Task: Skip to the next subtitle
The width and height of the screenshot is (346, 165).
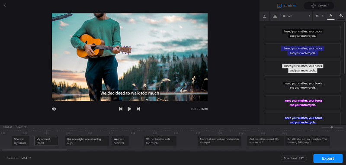Action: coord(138,109)
